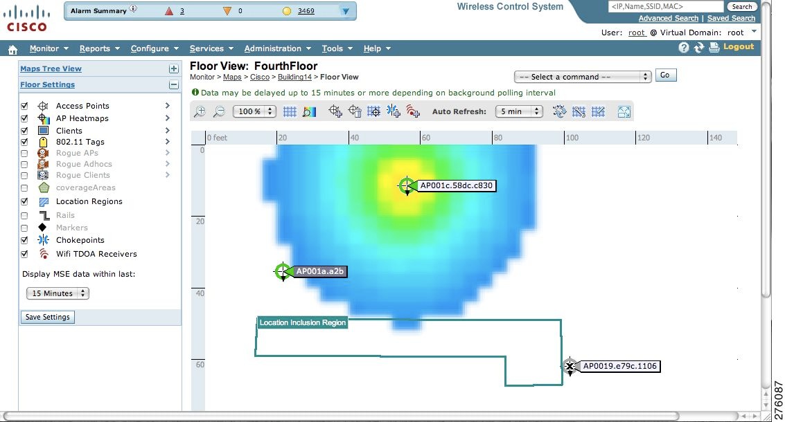Open the Services menu

pos(211,48)
